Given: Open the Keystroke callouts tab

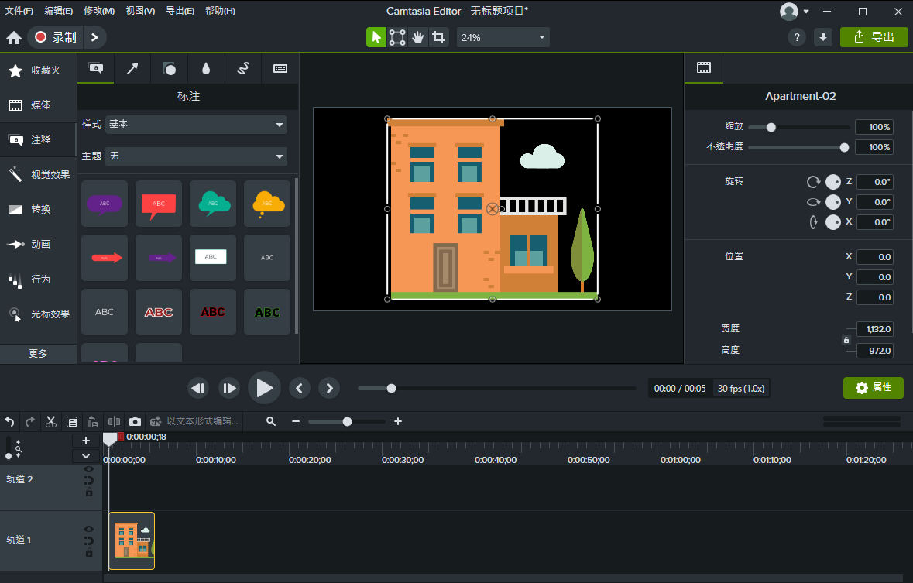Looking at the screenshot, I should (x=280, y=69).
